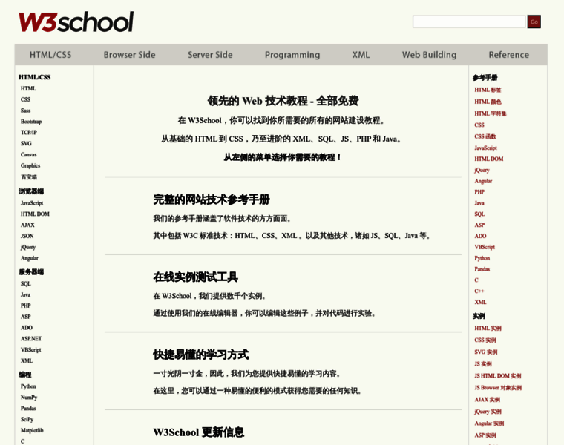Viewport: 564px width, 445px height.
Task: Select Bootstrap in the left menu
Action: 31,122
